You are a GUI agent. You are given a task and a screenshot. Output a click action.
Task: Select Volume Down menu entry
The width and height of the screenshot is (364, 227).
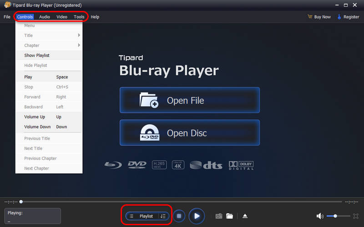49,127
